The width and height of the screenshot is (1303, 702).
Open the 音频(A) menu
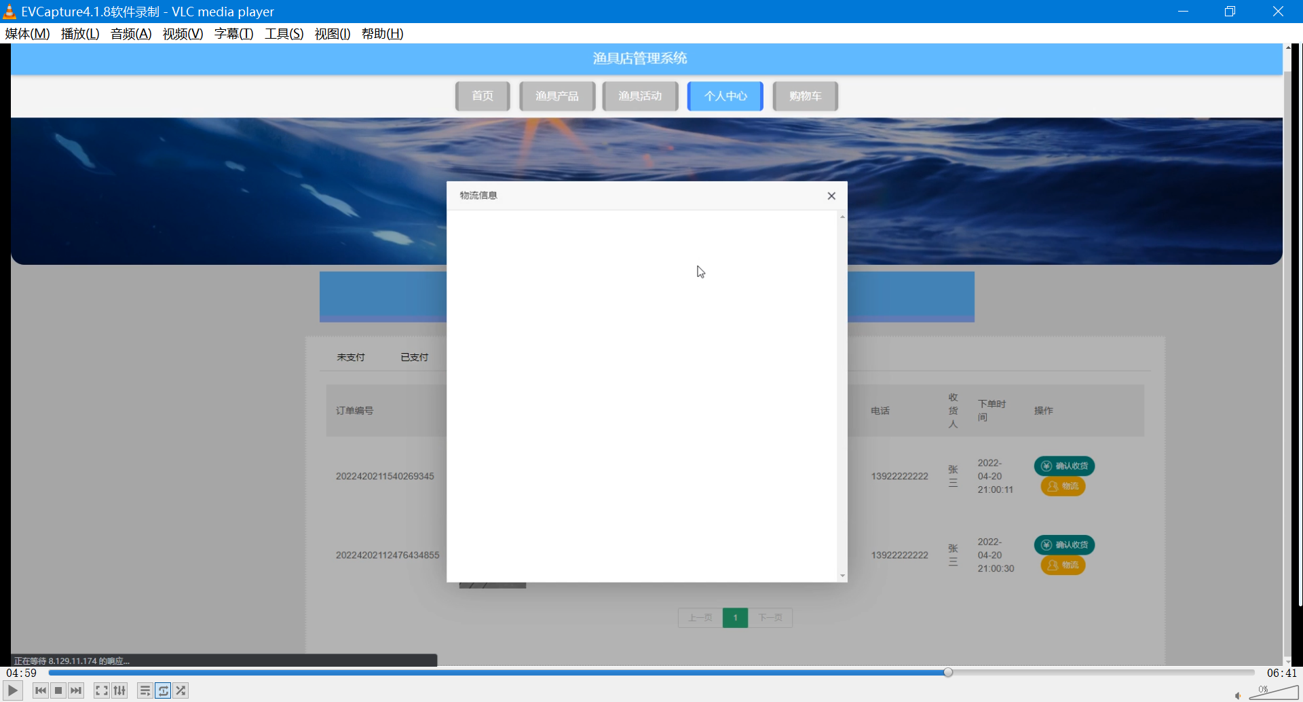131,33
